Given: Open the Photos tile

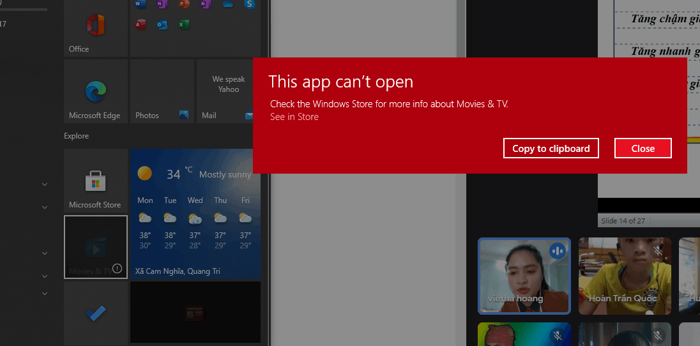Looking at the screenshot, I should point(162,91).
